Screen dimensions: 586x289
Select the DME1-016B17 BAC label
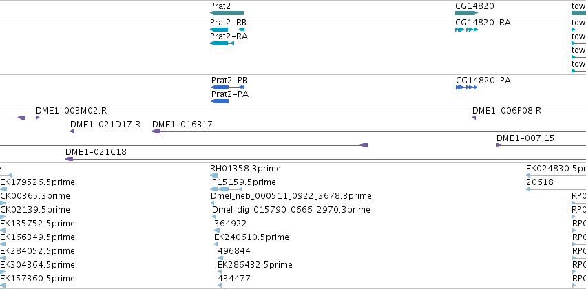click(x=182, y=125)
